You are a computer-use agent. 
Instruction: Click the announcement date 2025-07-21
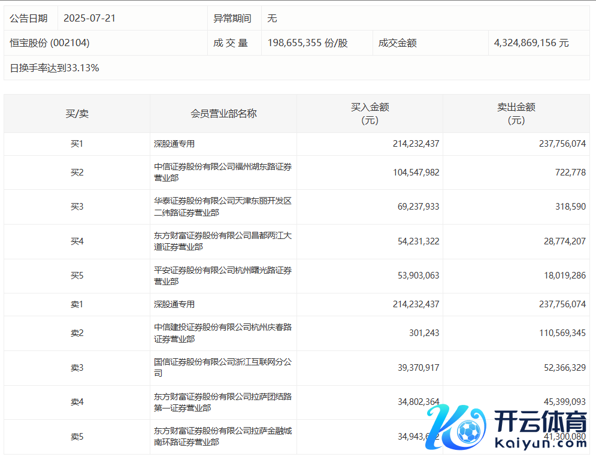(x=89, y=18)
